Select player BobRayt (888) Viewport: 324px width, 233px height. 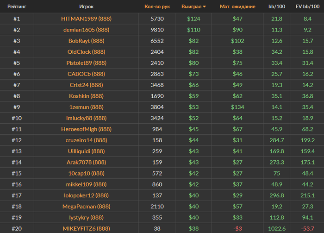click(x=86, y=41)
